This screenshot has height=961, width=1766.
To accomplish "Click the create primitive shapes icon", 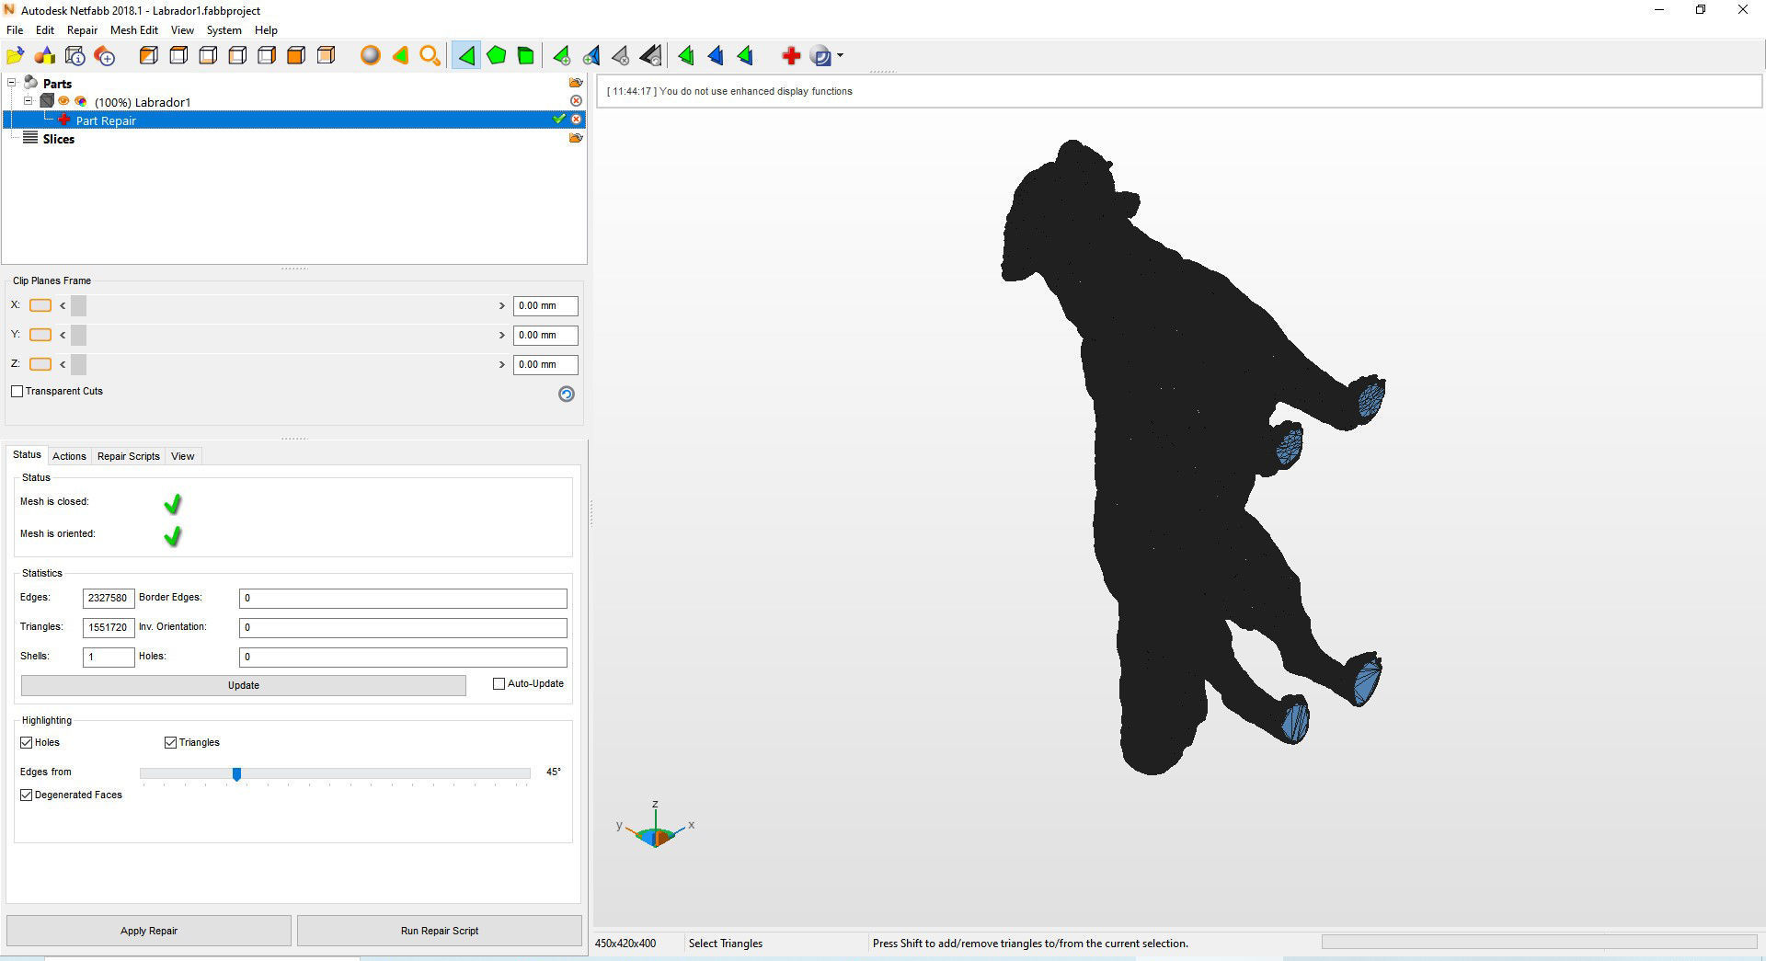I will pos(45,56).
